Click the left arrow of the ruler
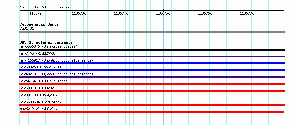The image size is (294, 125). click(20, 10)
